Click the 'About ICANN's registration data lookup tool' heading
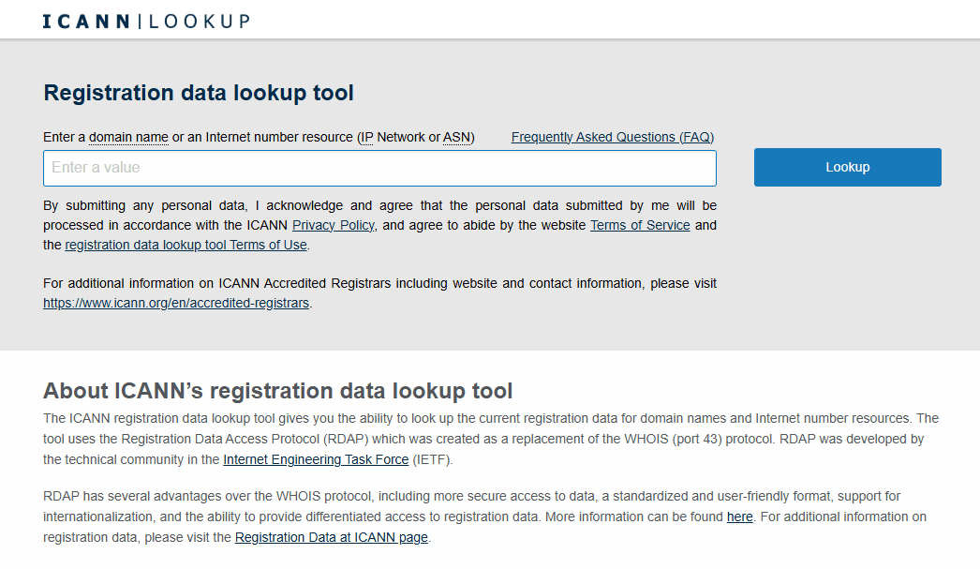The width and height of the screenshot is (980, 569). click(x=277, y=391)
